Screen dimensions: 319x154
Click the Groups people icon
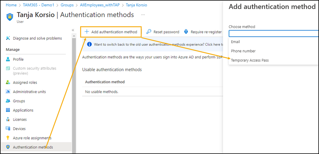(x=8, y=101)
